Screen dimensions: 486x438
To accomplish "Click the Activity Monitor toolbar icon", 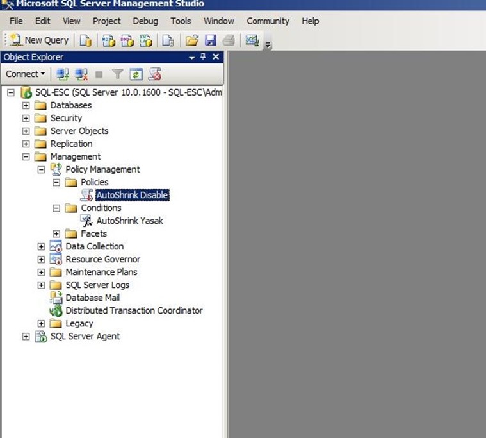I will [x=252, y=40].
